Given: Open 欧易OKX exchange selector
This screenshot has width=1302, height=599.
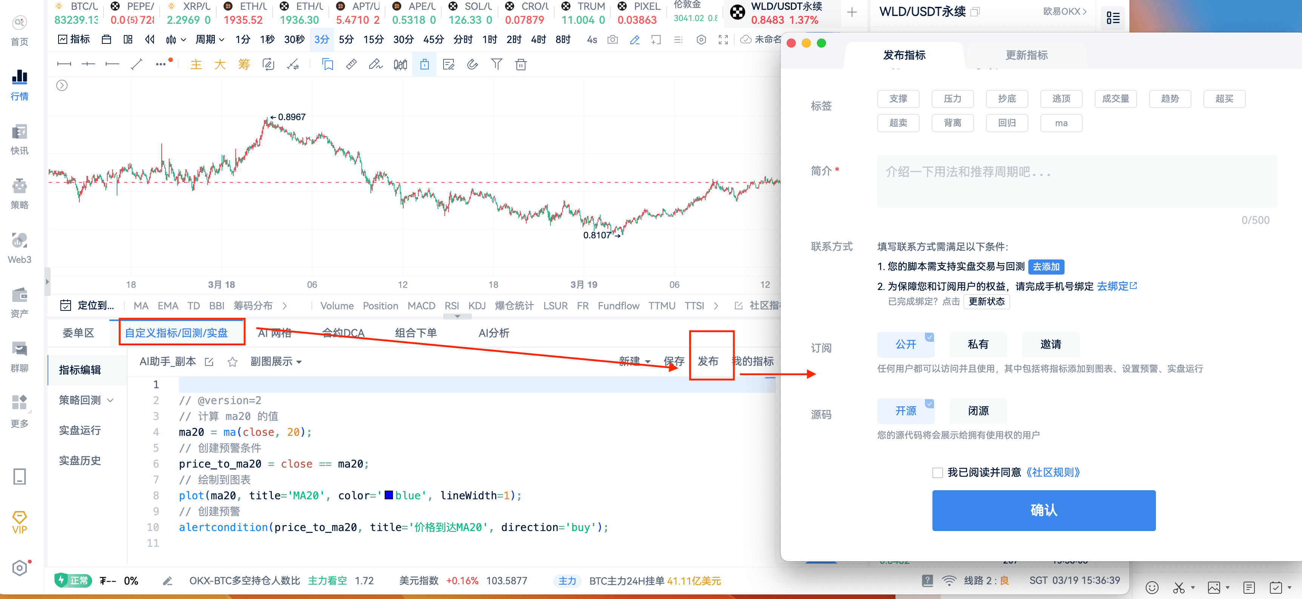Looking at the screenshot, I should [1065, 11].
